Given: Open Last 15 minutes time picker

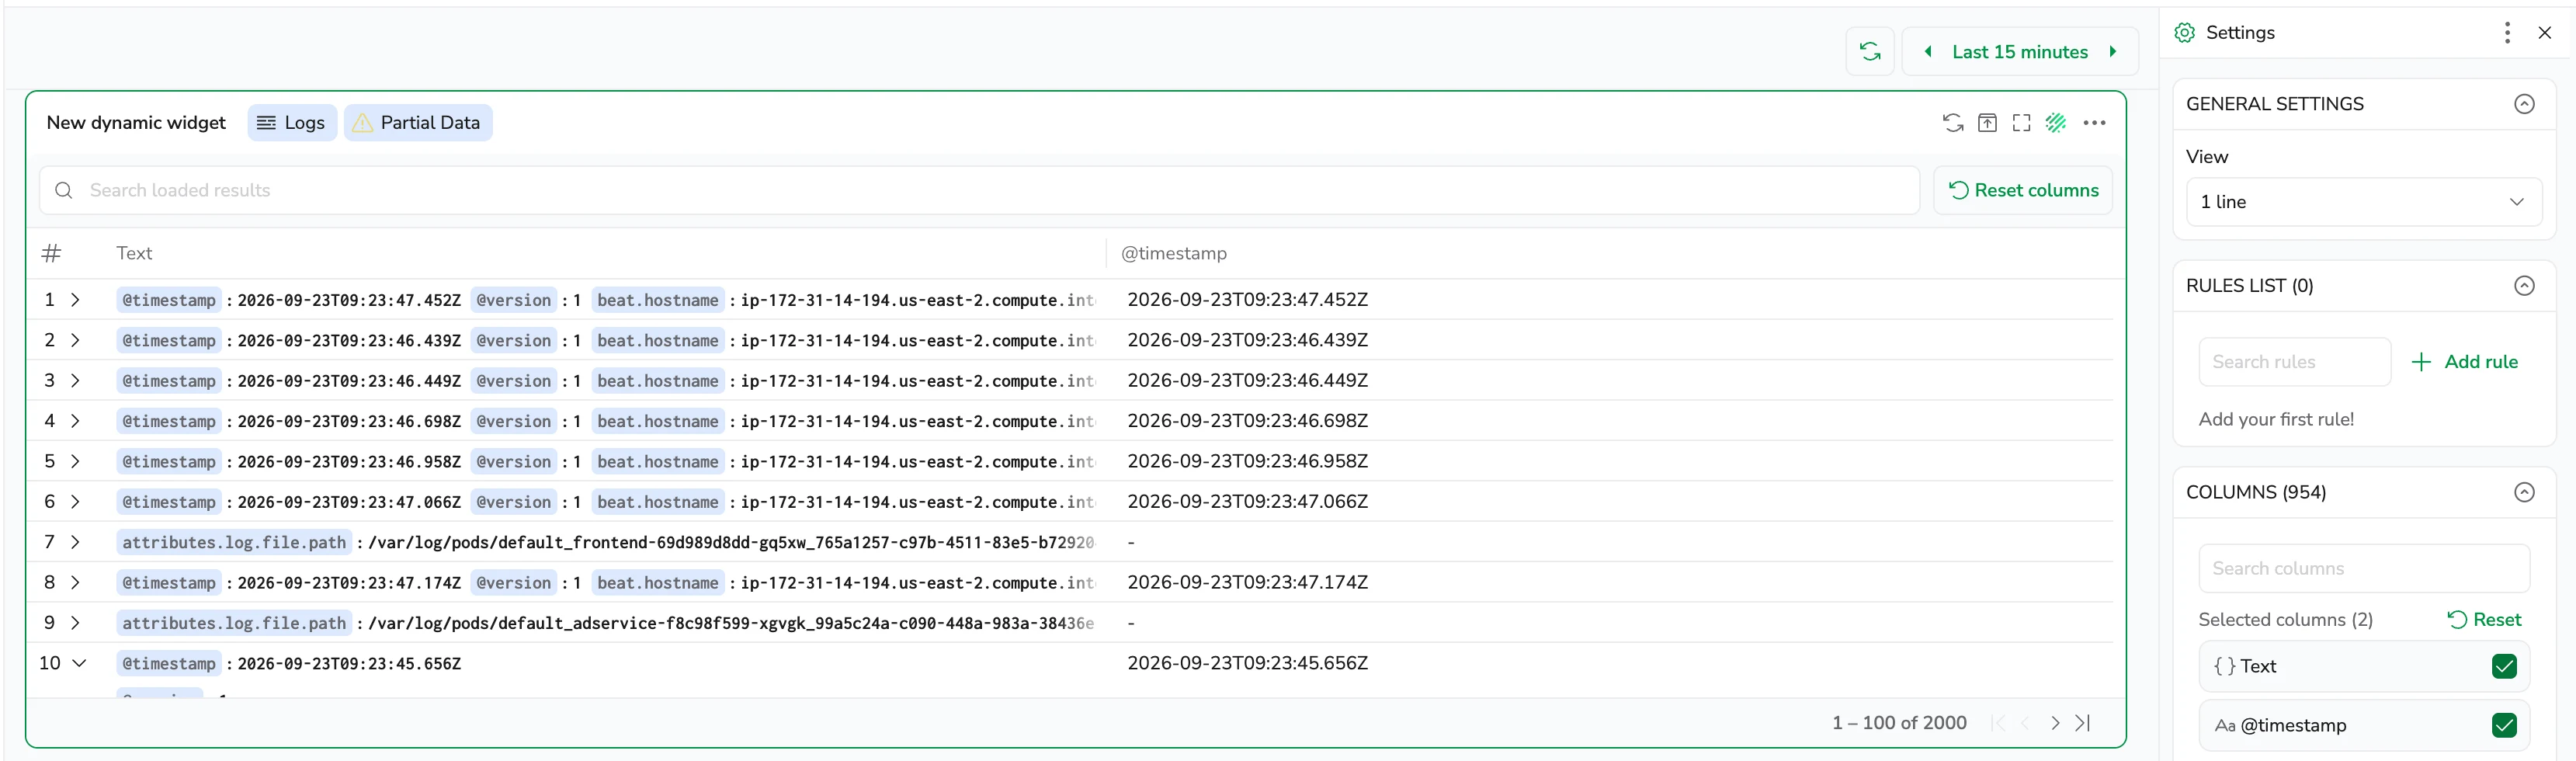Looking at the screenshot, I should click(x=2019, y=52).
